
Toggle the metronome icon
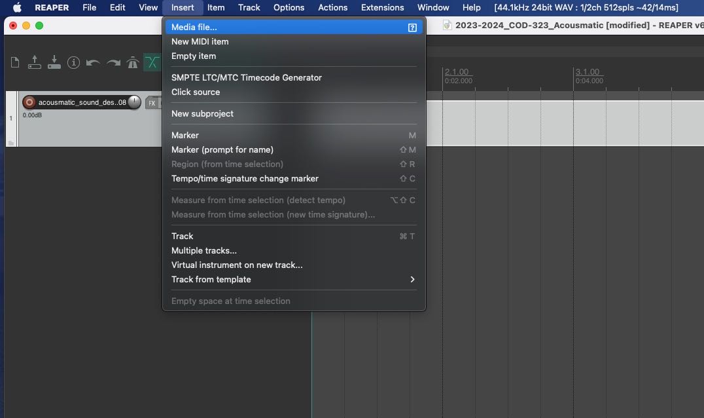pos(133,63)
